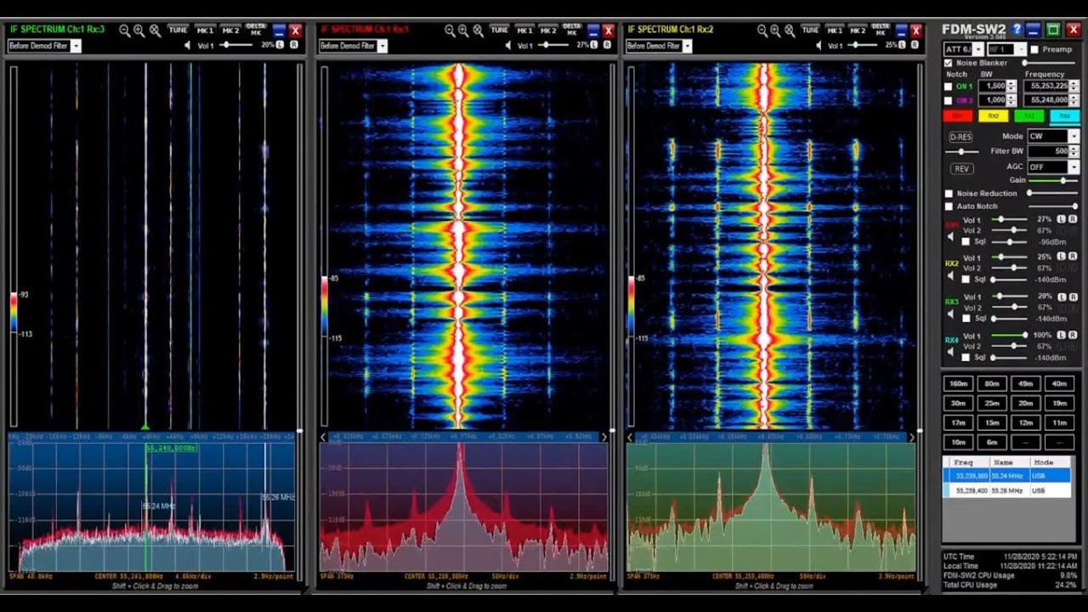Reset zoom in the Rx:3 spectrum window
1088x612 pixels.
[155, 31]
